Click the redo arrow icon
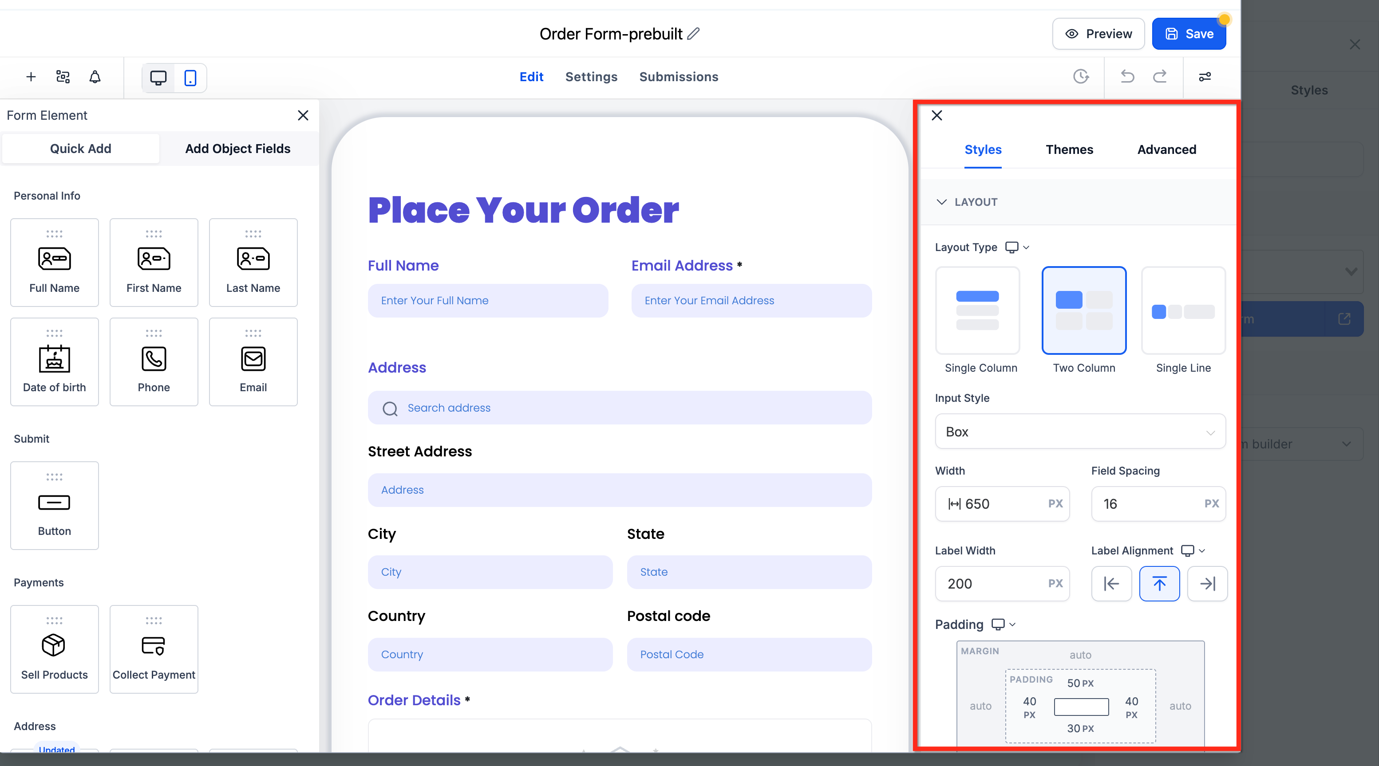Viewport: 1379px width, 766px height. coord(1159,76)
